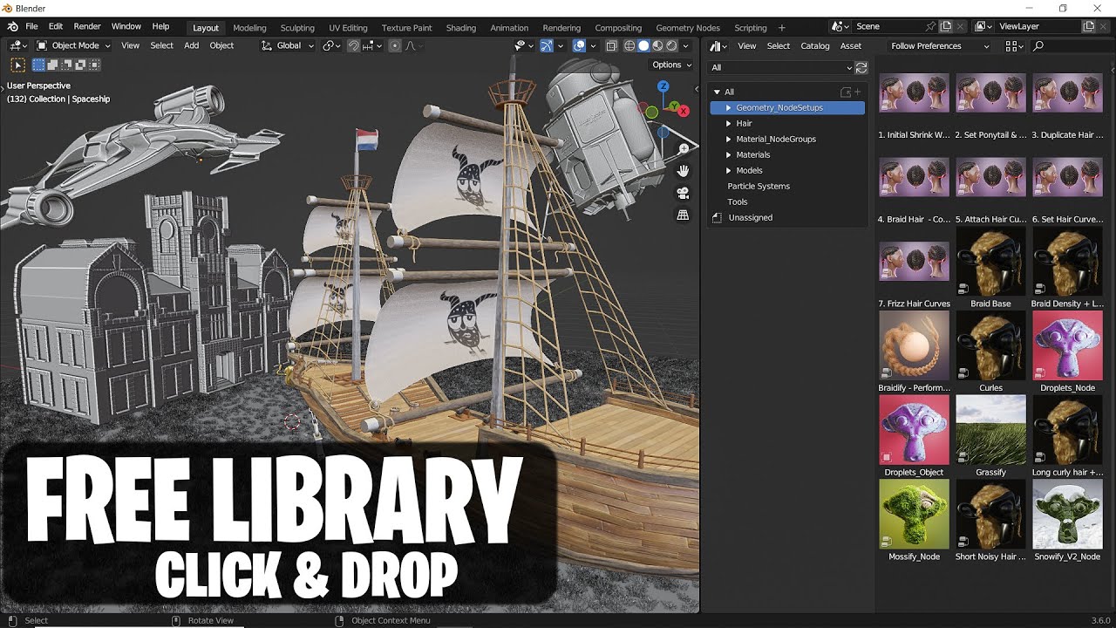
Task: Switch to the Shading workspace tab
Action: pyautogui.click(x=461, y=28)
